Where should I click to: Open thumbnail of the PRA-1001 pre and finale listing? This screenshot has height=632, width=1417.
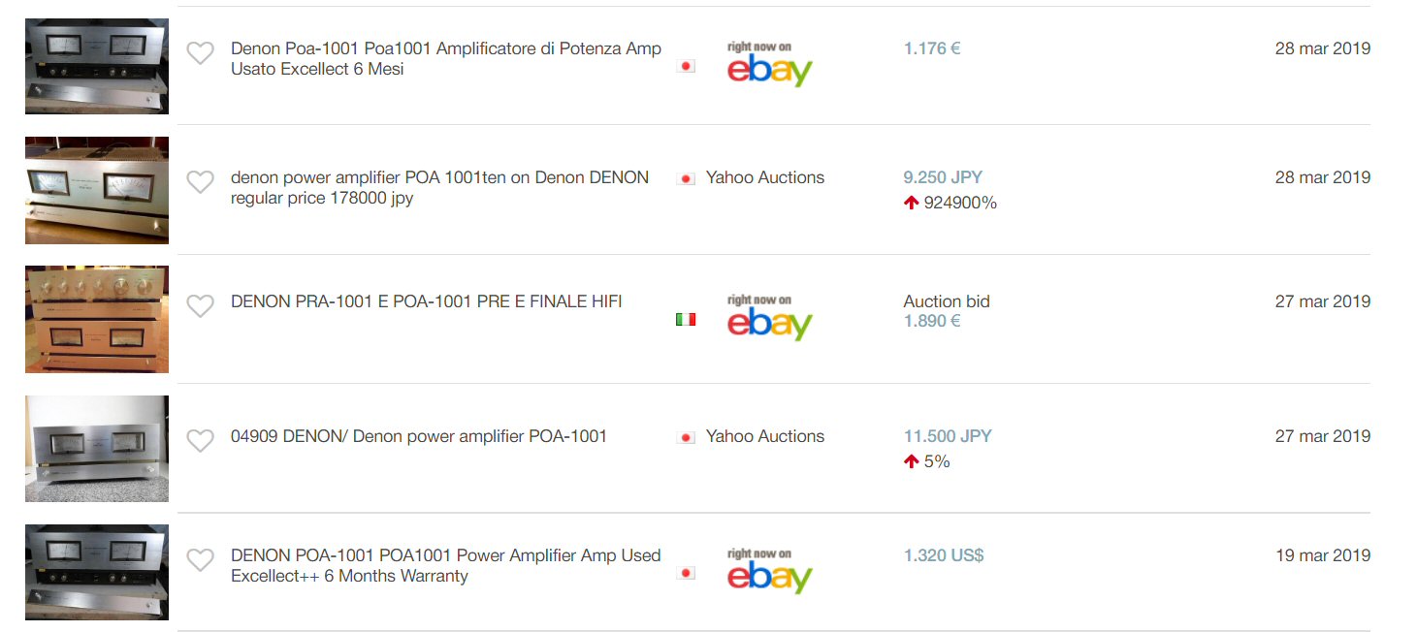[x=97, y=319]
